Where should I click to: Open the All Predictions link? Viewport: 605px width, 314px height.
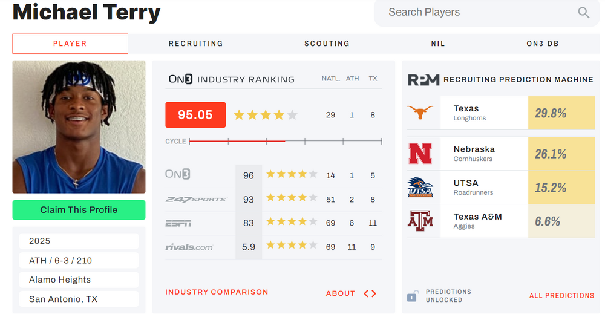click(561, 296)
